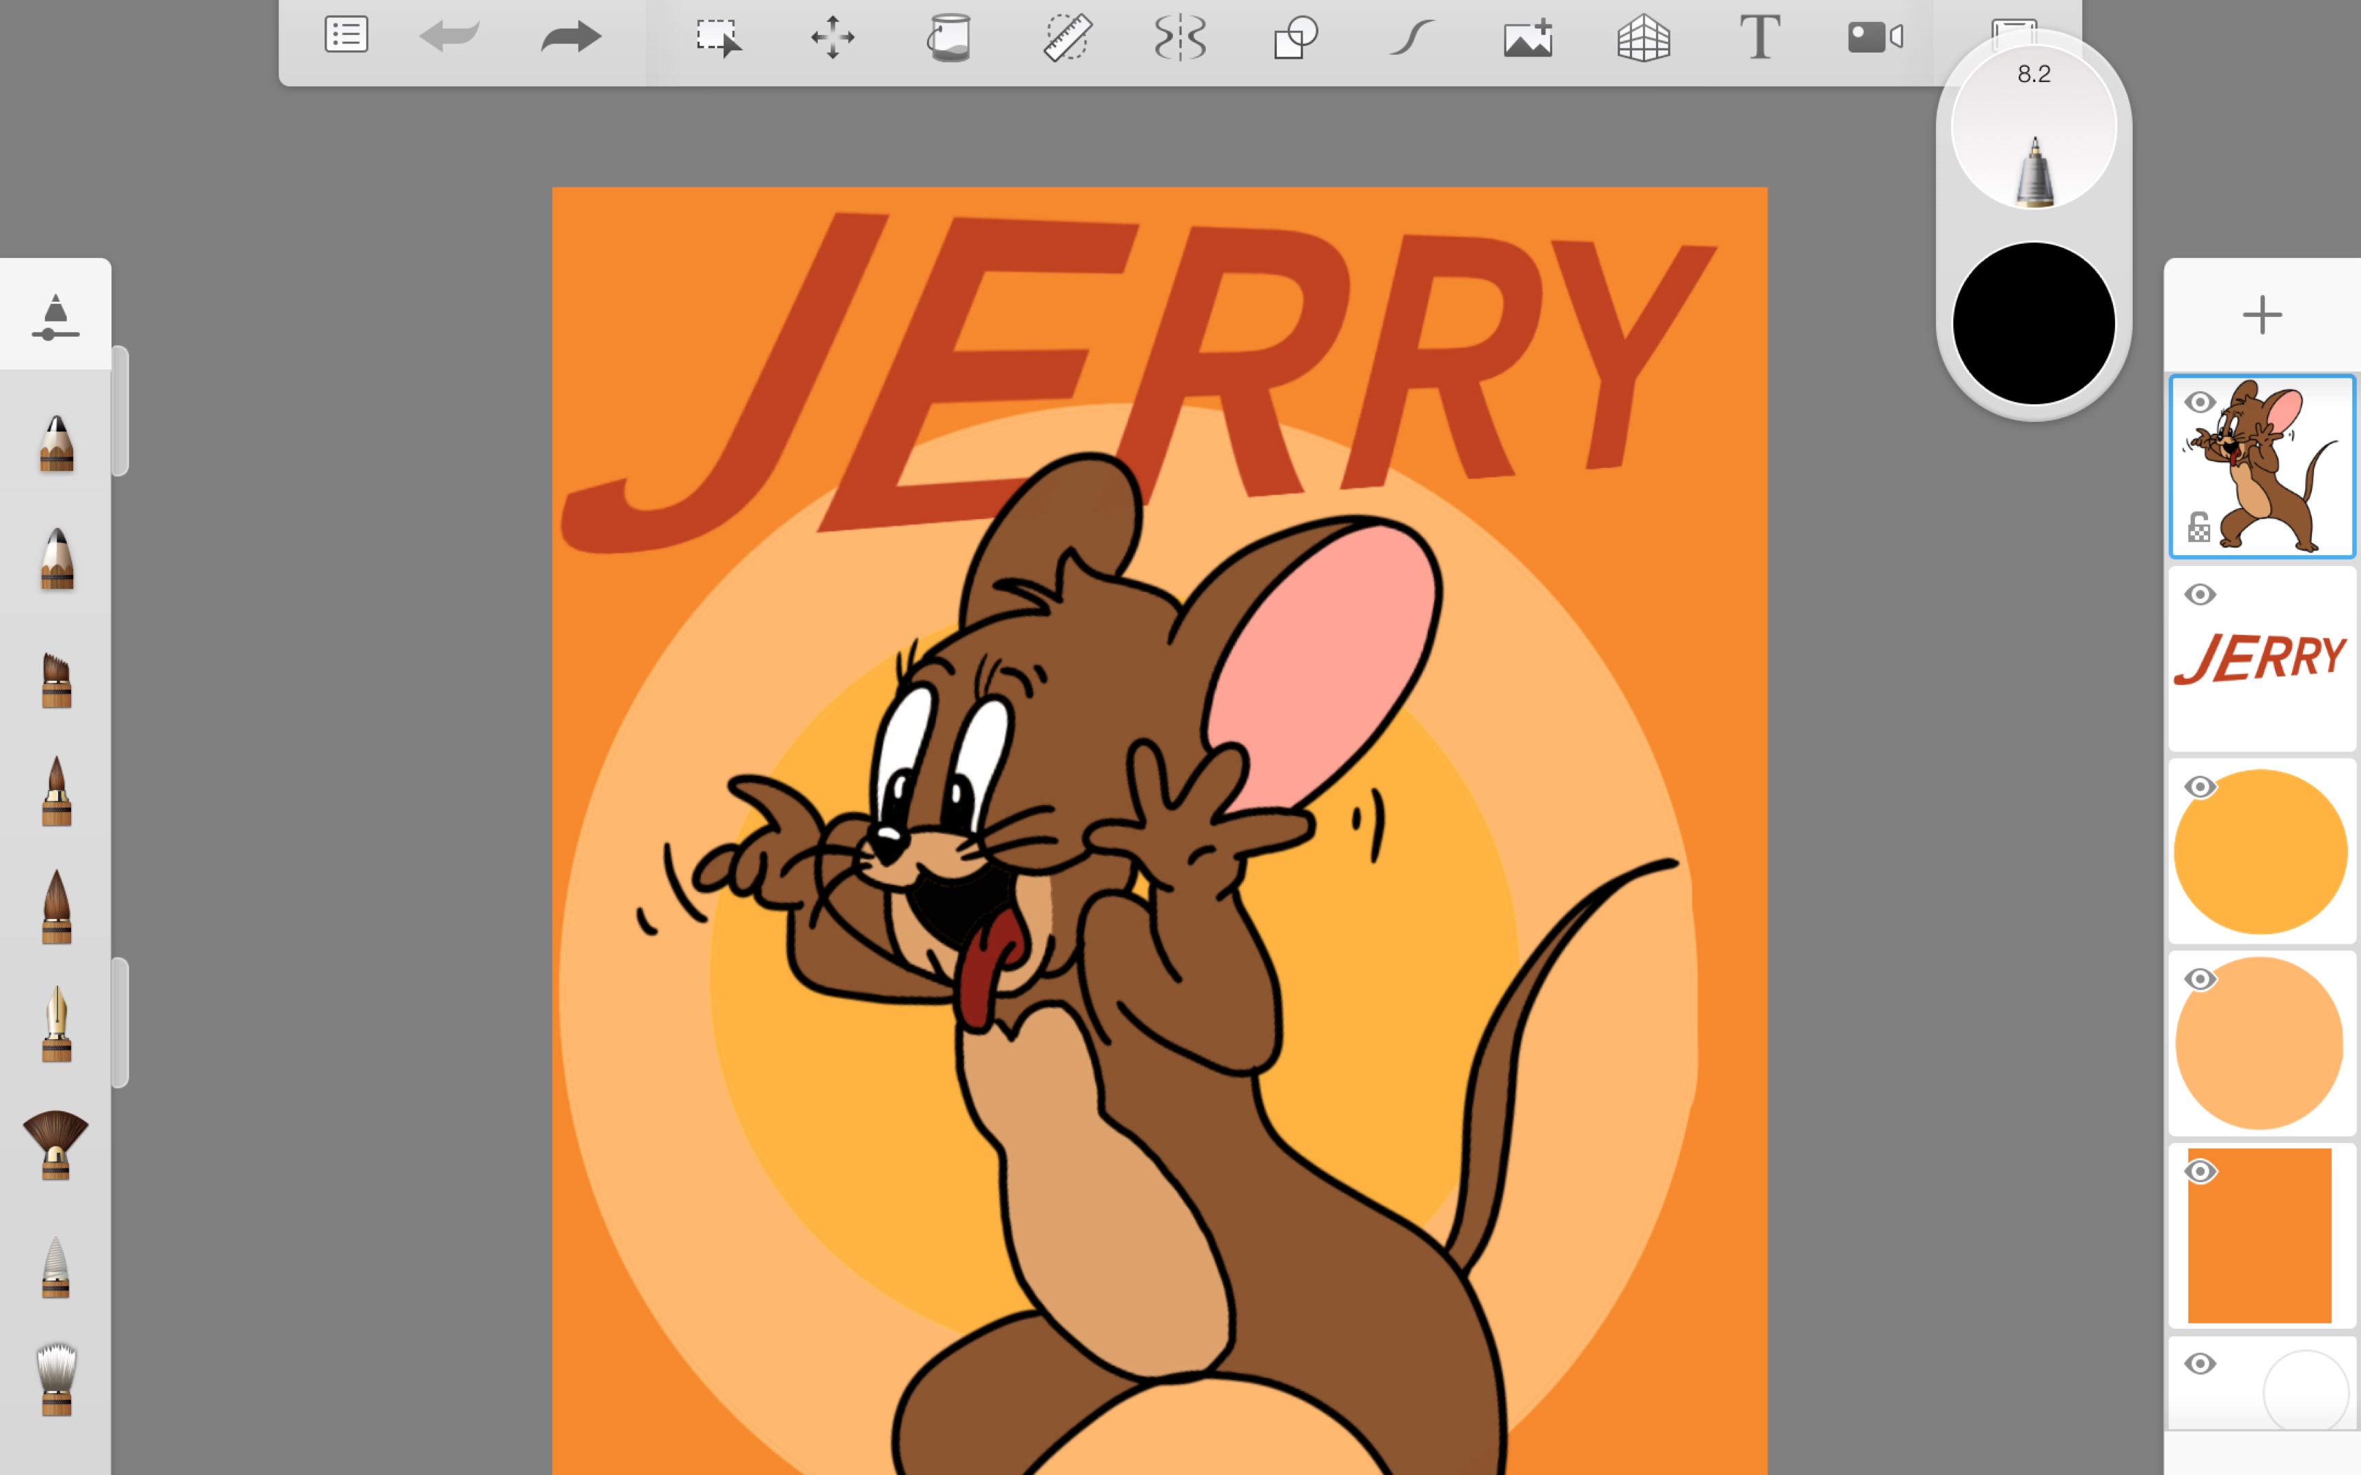Select the Transform move tool

[833, 37]
